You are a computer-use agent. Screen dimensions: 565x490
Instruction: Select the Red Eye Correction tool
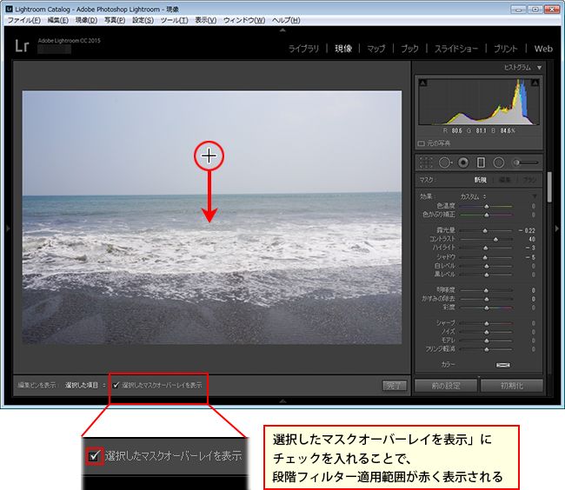463,162
